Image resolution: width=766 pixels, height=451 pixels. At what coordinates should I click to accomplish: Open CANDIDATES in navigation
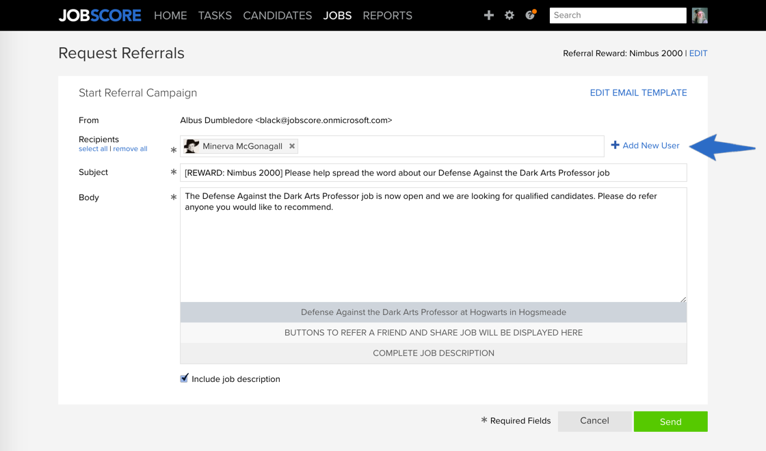(x=278, y=16)
